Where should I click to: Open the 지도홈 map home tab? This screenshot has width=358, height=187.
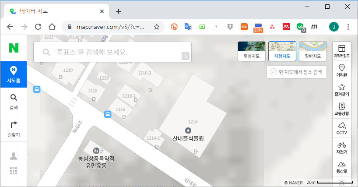[x=14, y=74]
